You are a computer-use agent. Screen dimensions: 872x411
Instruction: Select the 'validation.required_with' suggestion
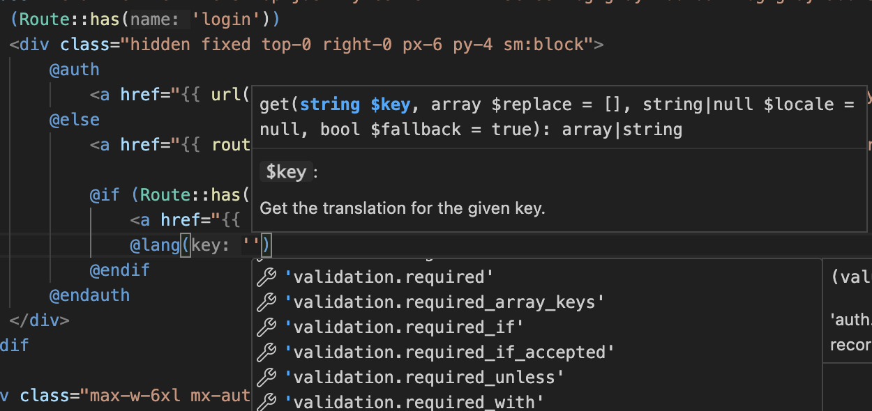coord(536,402)
